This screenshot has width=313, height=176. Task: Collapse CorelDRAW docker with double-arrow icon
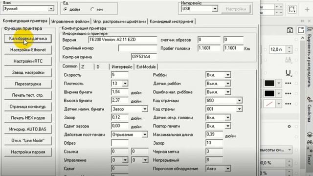pos(302,21)
